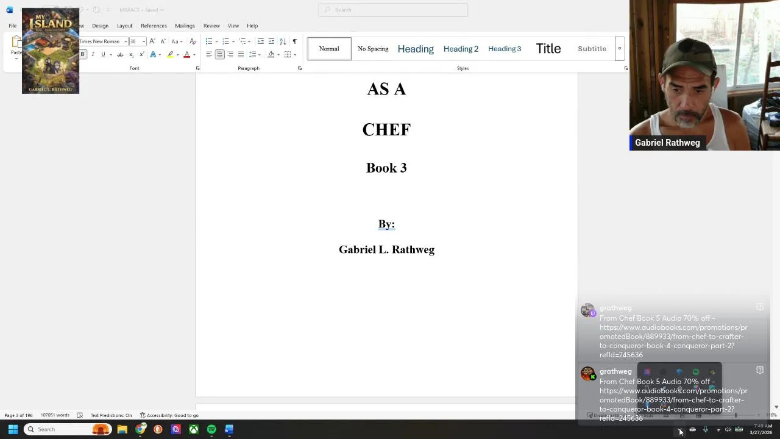Image resolution: width=780 pixels, height=439 pixels.
Task: Open the File menu
Action: 12,26
